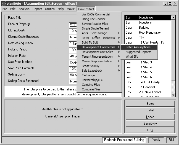Toggle the Yearly status bar panel
The height and width of the screenshot is (145, 179).
156,140
